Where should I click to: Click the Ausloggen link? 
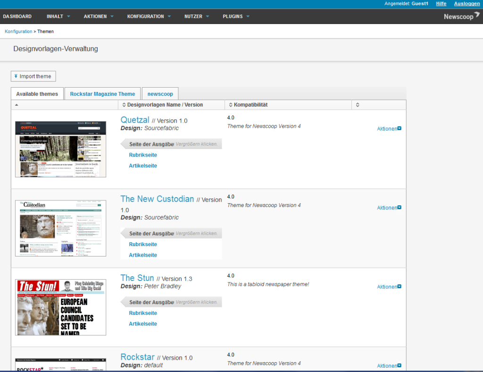coord(466,4)
